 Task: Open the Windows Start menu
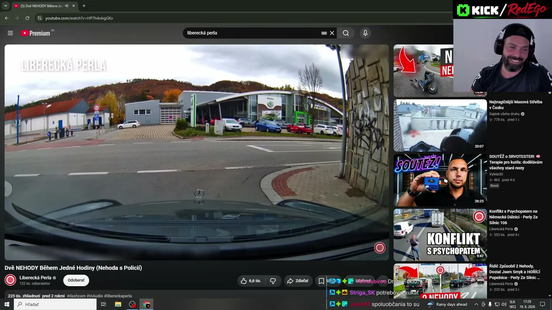(7, 304)
